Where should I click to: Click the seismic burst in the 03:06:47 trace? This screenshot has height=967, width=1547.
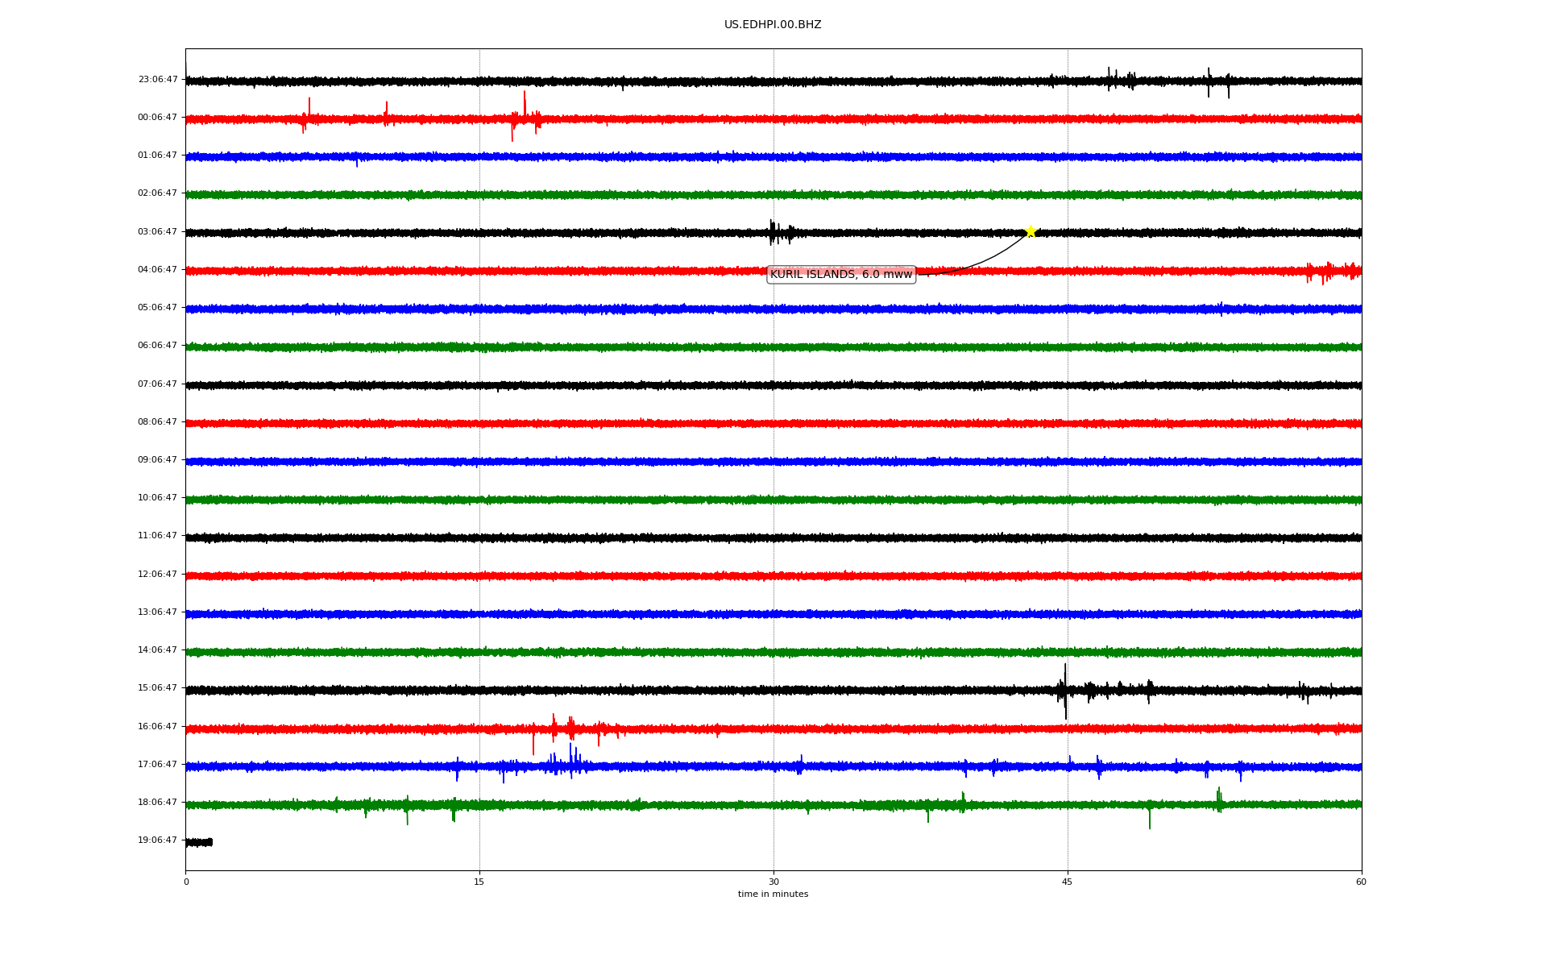pos(780,233)
